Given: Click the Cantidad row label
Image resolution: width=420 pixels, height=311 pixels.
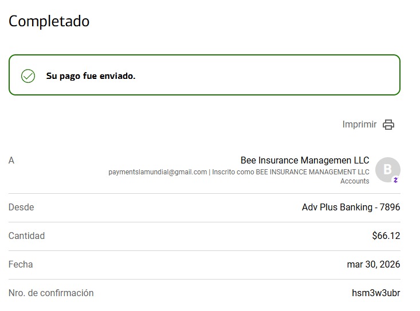Looking at the screenshot, I should click(26, 236).
